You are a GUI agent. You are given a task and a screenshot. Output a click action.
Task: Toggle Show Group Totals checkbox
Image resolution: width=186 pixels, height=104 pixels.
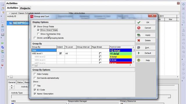pos(35,27)
